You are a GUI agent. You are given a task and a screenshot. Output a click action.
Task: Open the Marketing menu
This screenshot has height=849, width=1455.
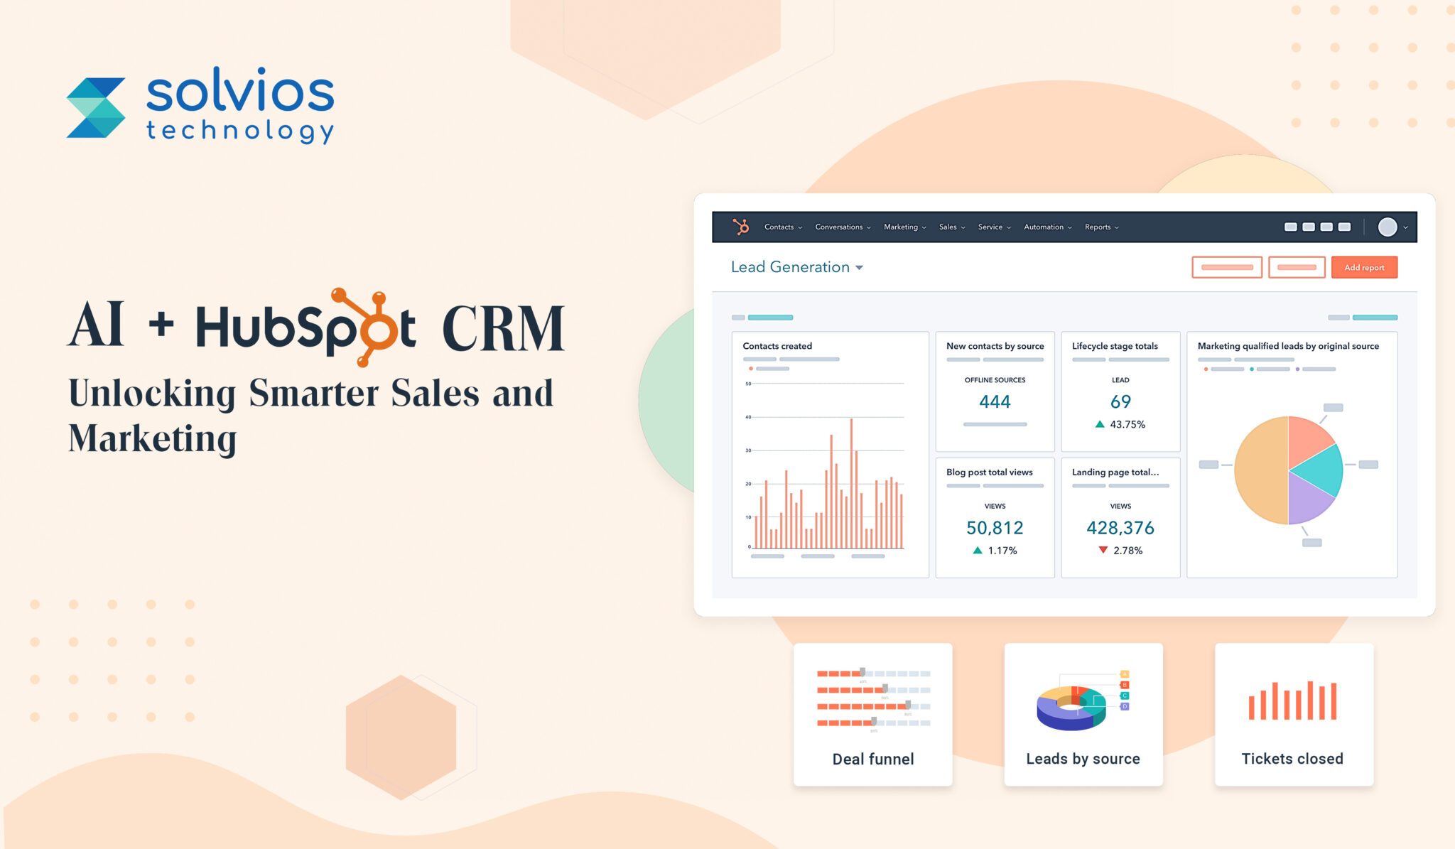(x=902, y=227)
